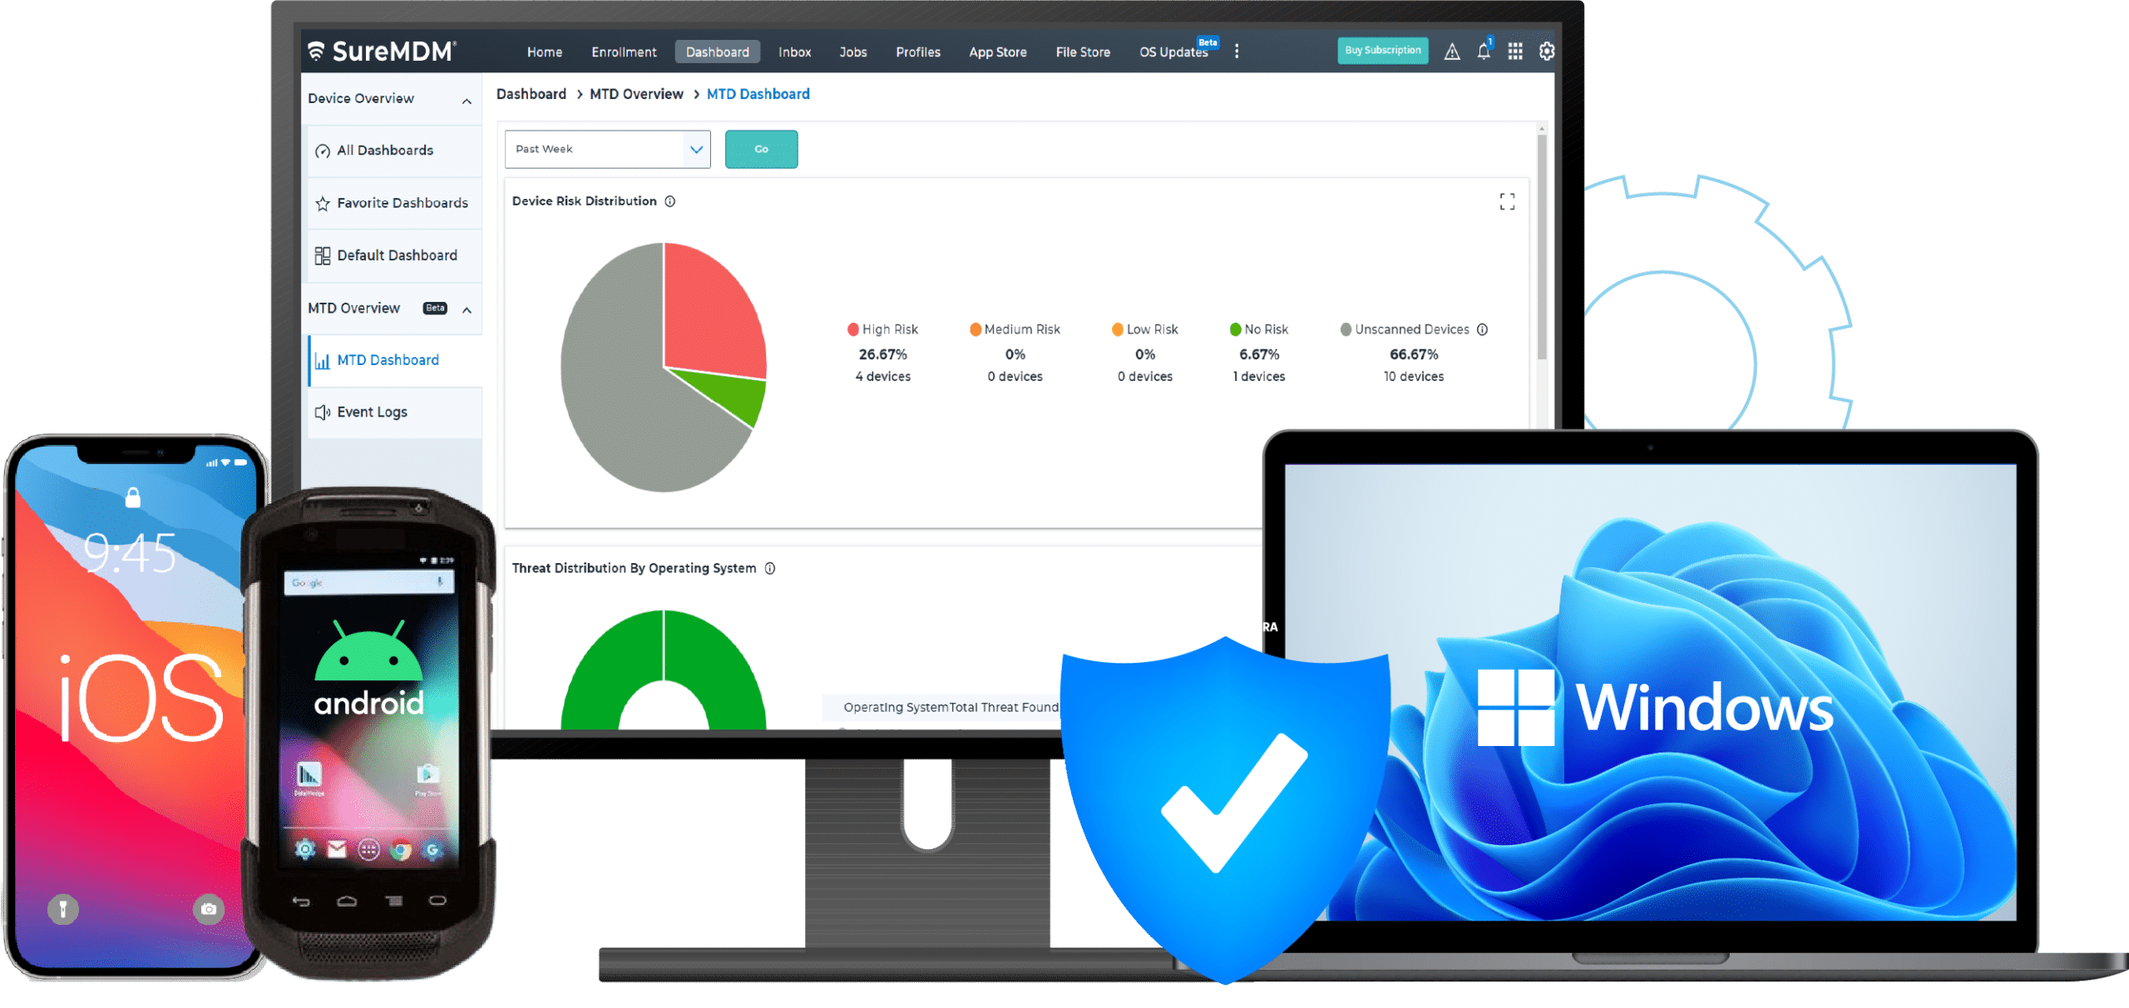Click the Threat Distribution info icon

coord(769,568)
